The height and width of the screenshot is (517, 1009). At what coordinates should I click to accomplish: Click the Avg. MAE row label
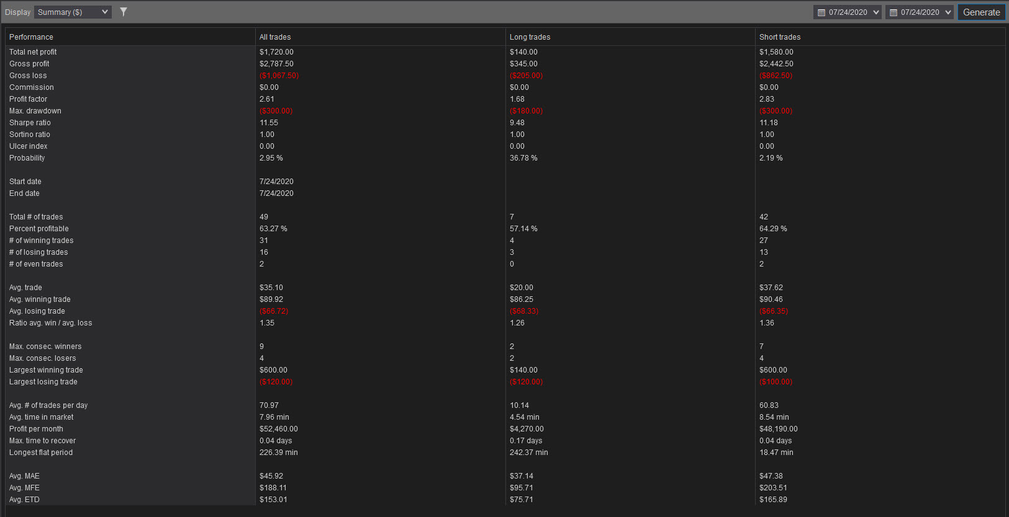pyautogui.click(x=24, y=476)
